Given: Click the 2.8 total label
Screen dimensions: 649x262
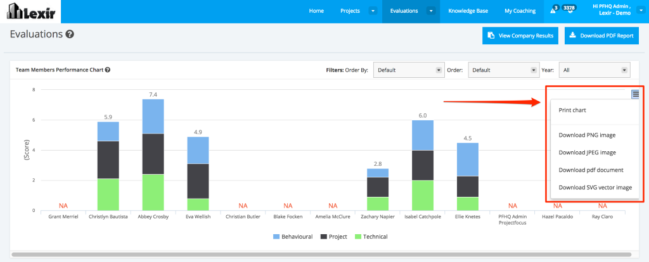Looking at the screenshot, I should pos(378,164).
